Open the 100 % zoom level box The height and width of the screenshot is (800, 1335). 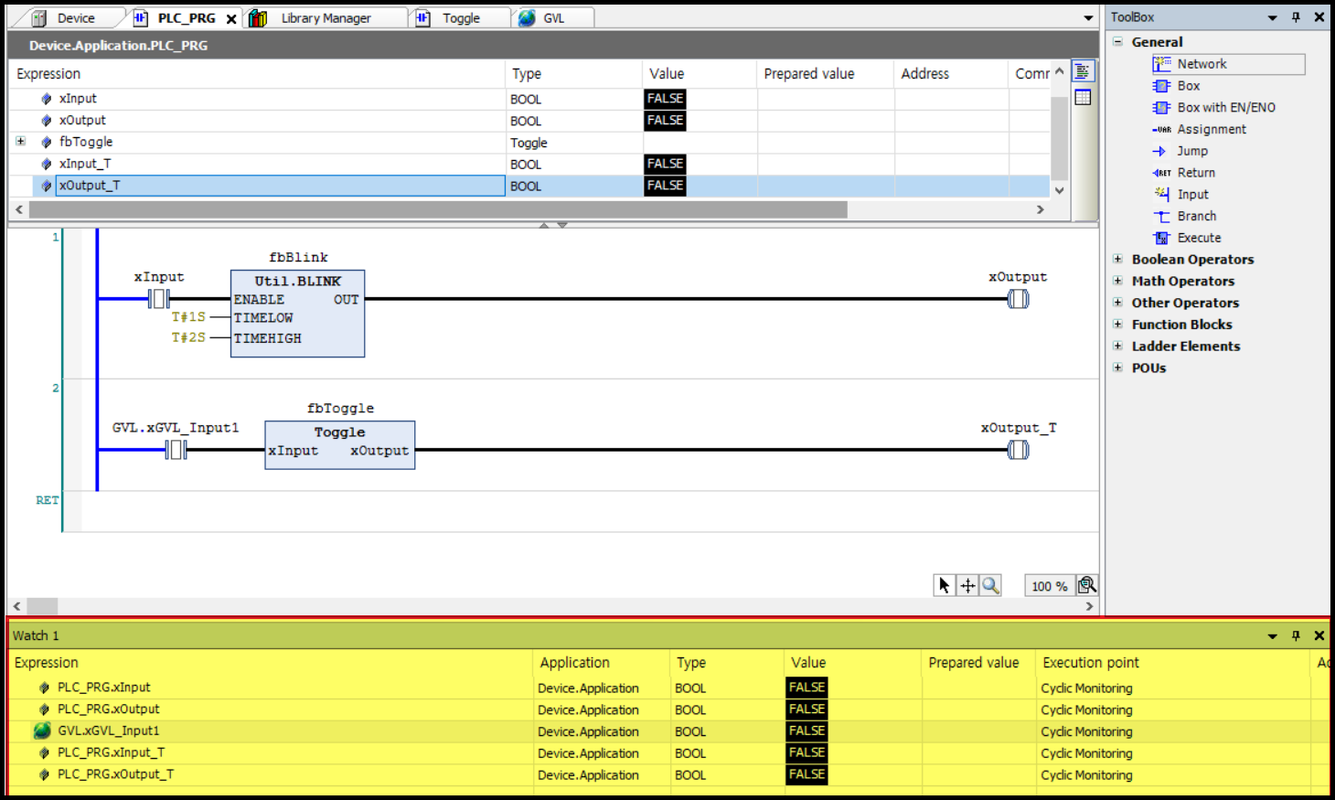[1049, 586]
